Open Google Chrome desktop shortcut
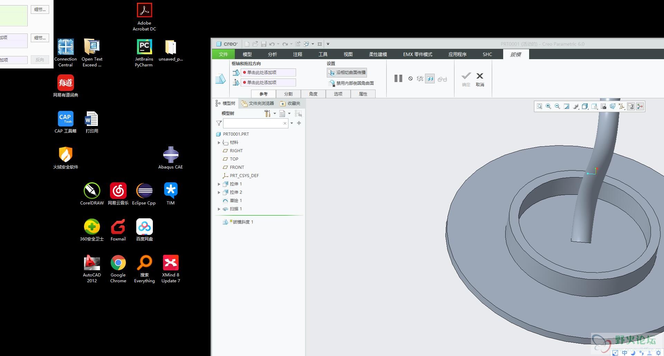 coord(118,269)
